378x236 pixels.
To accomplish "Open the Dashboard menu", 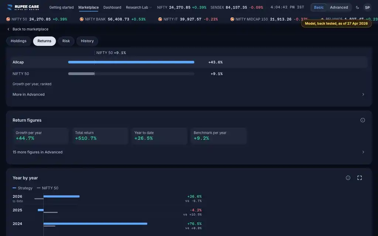I will click(112, 7).
